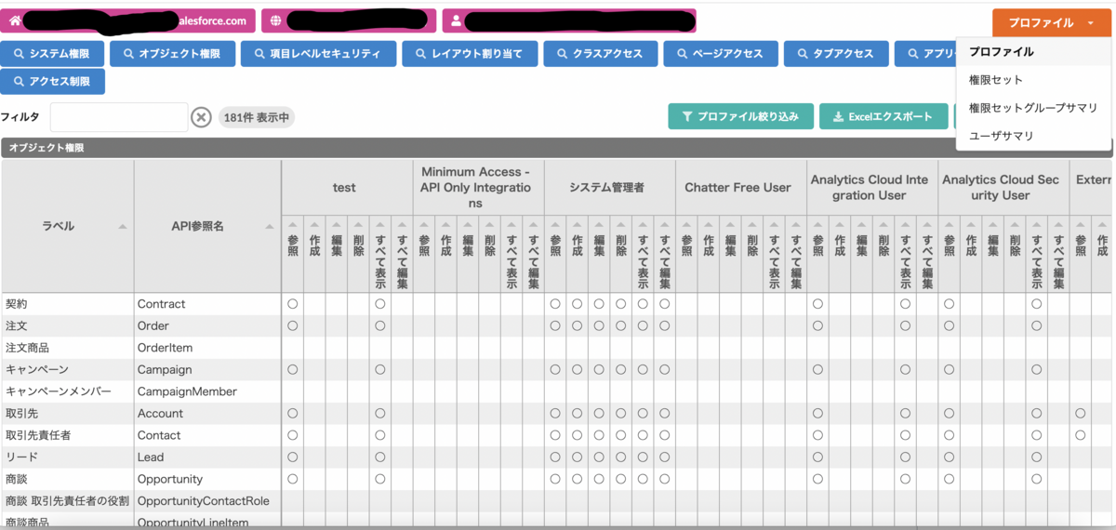This screenshot has height=530, width=1116.
Task: Click the Chatter Free User profile header
Action: pyautogui.click(x=740, y=188)
